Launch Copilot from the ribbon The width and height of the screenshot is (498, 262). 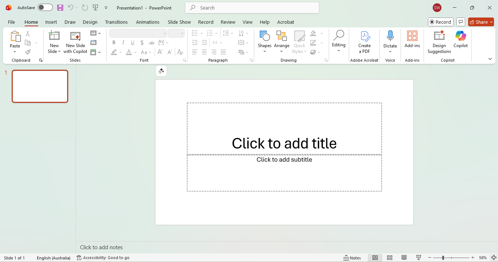pos(460,41)
